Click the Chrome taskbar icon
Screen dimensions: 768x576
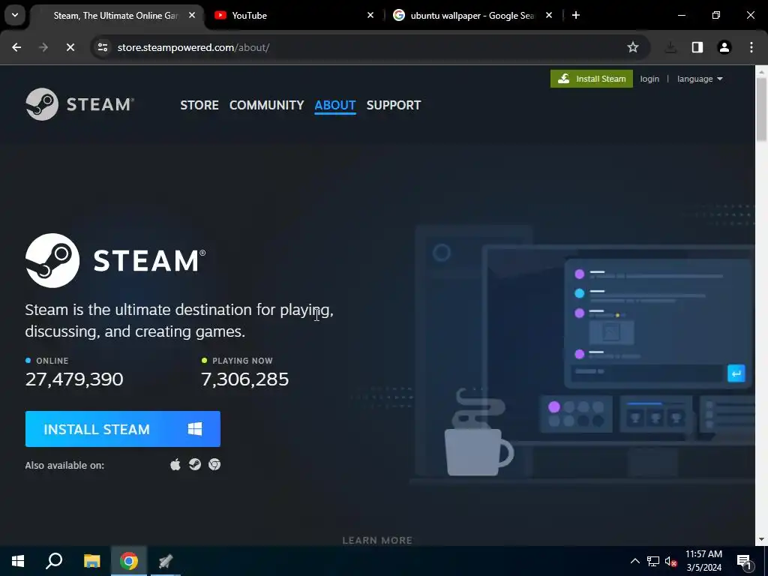[x=129, y=561]
